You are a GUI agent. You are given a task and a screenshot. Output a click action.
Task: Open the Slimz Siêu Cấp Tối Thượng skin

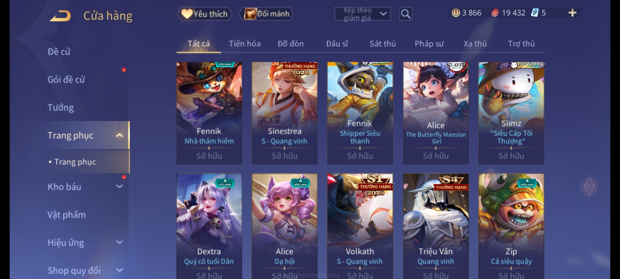pos(511,113)
